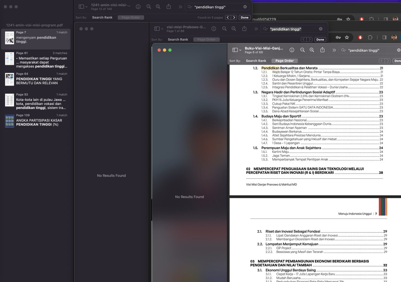Zoom out in the 1241-amin window

149,7
